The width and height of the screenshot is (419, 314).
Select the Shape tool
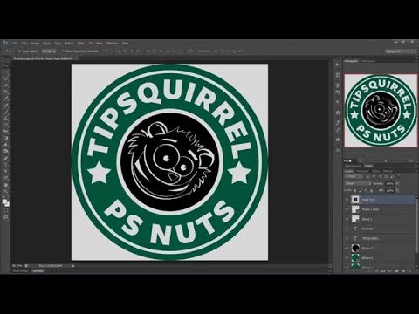pyautogui.click(x=5, y=178)
